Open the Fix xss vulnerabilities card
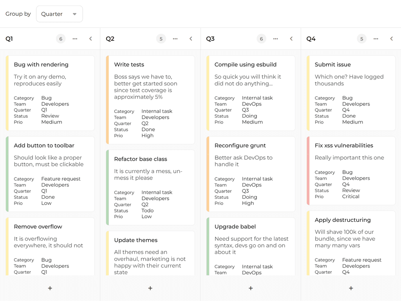401x301 pixels. click(350, 170)
